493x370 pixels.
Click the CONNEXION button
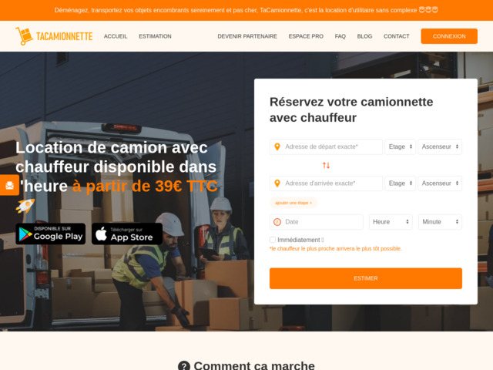pos(449,36)
